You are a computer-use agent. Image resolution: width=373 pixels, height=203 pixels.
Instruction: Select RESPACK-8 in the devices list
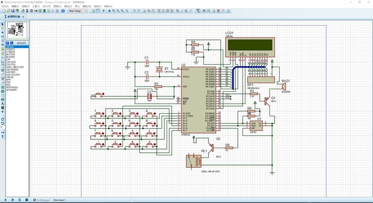tap(12, 87)
